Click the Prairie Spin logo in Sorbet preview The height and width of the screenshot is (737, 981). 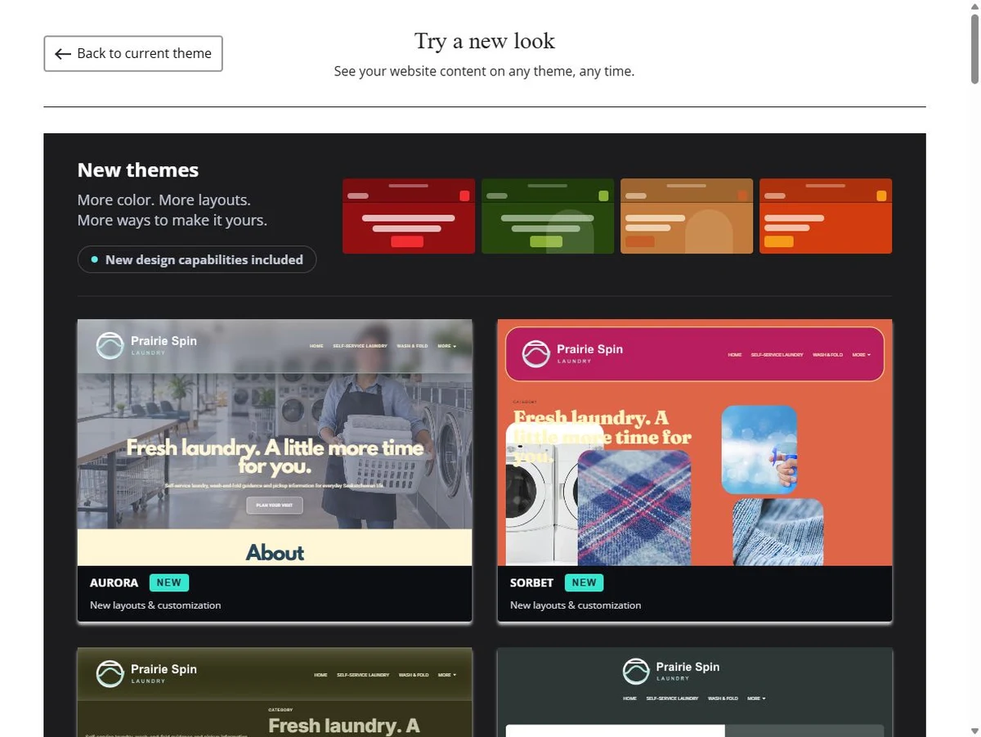[572, 353]
